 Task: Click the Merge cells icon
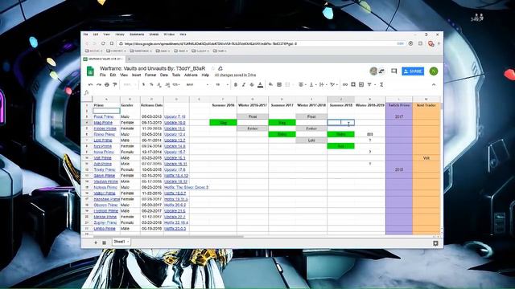point(287,84)
